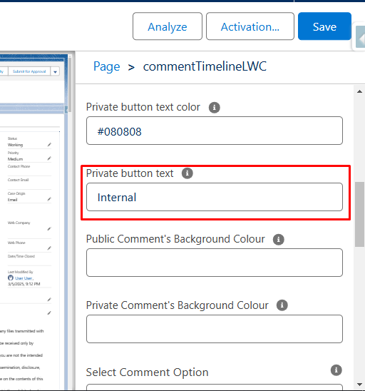The image size is (365, 391).
Task: Open the Activation... dialog
Action: [250, 26]
